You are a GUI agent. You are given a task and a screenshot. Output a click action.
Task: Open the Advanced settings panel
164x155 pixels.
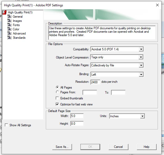coord(19,33)
